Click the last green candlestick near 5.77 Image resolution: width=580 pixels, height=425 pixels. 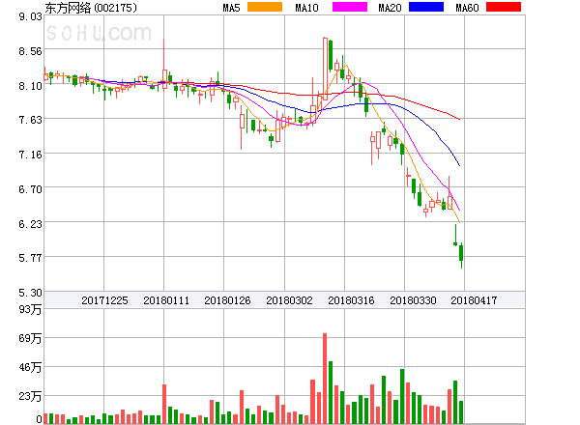(461, 253)
